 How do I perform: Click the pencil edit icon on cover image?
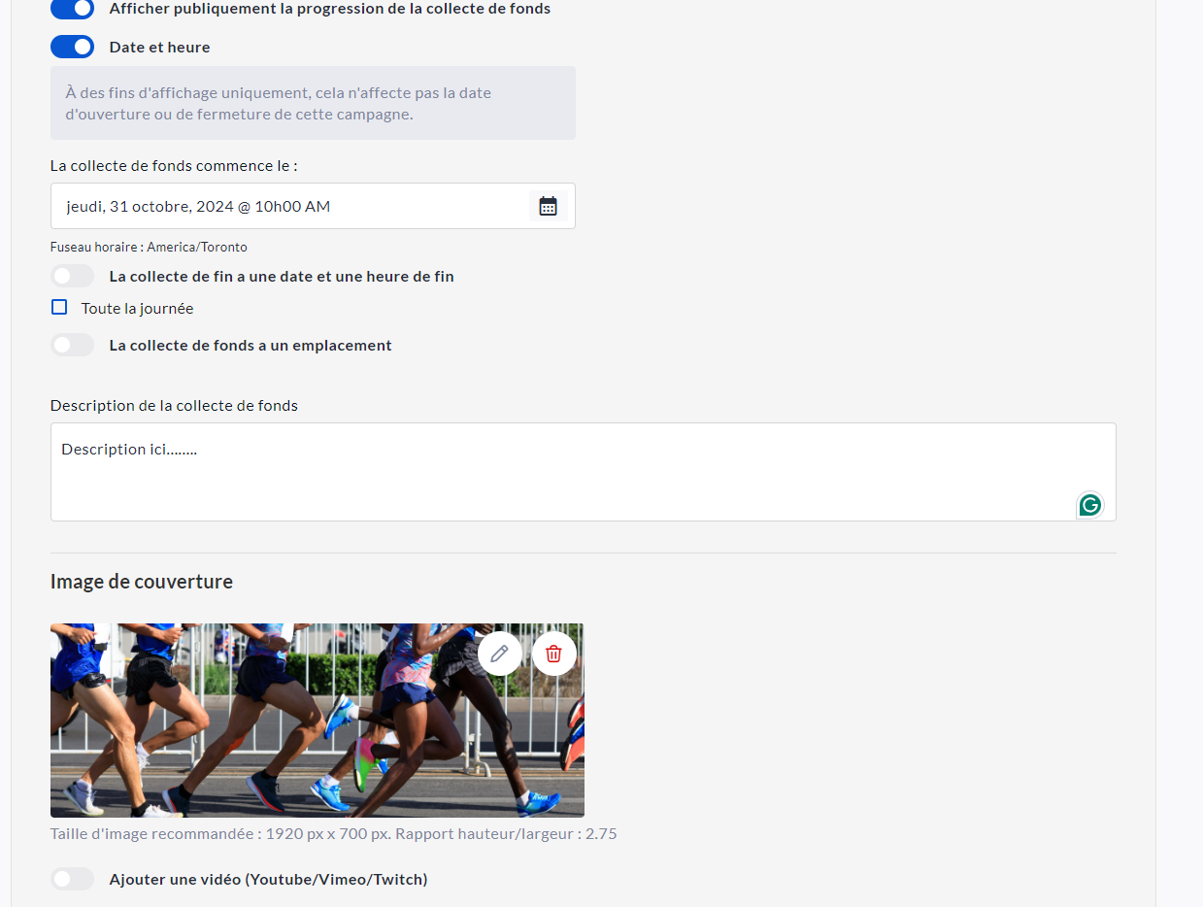click(x=500, y=654)
